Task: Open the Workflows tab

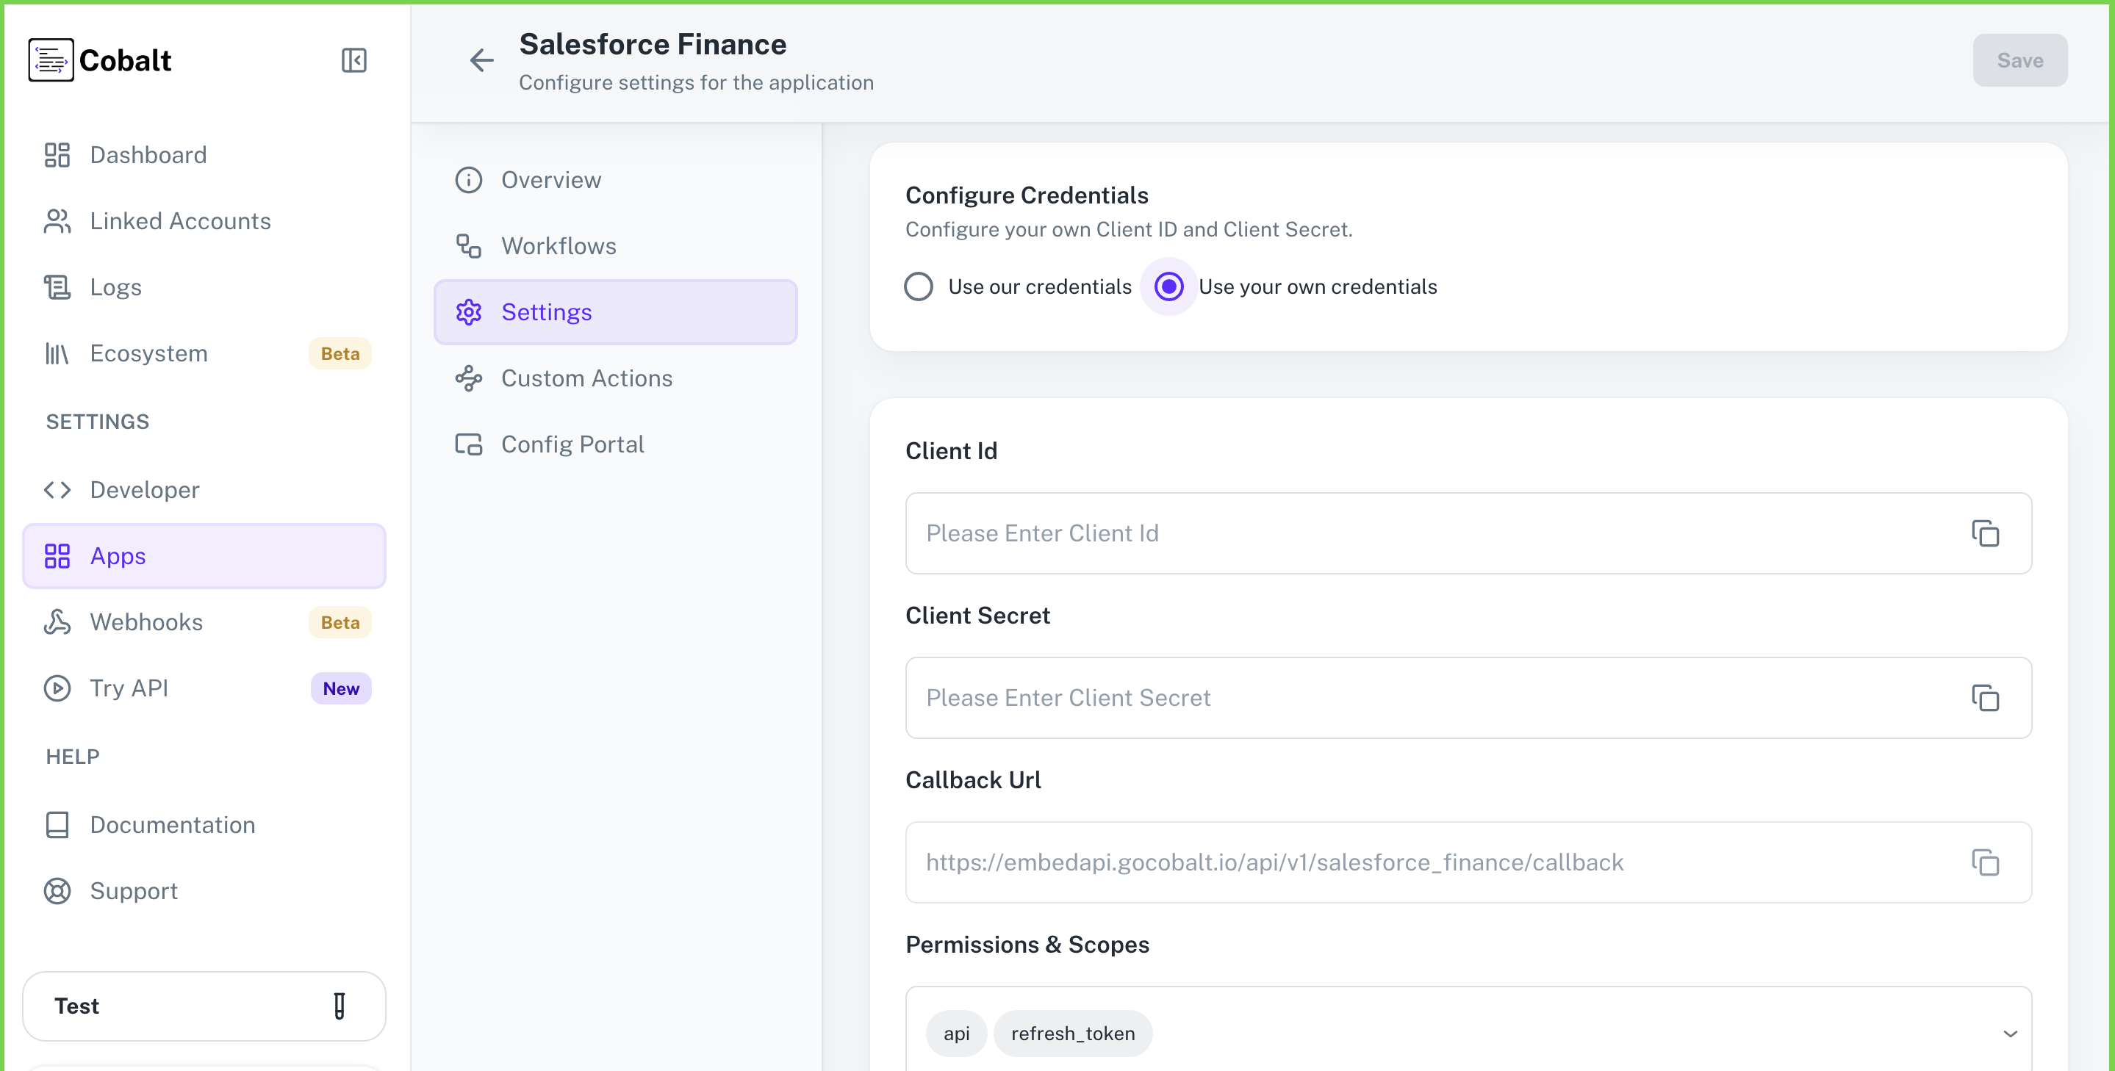Action: click(x=559, y=245)
